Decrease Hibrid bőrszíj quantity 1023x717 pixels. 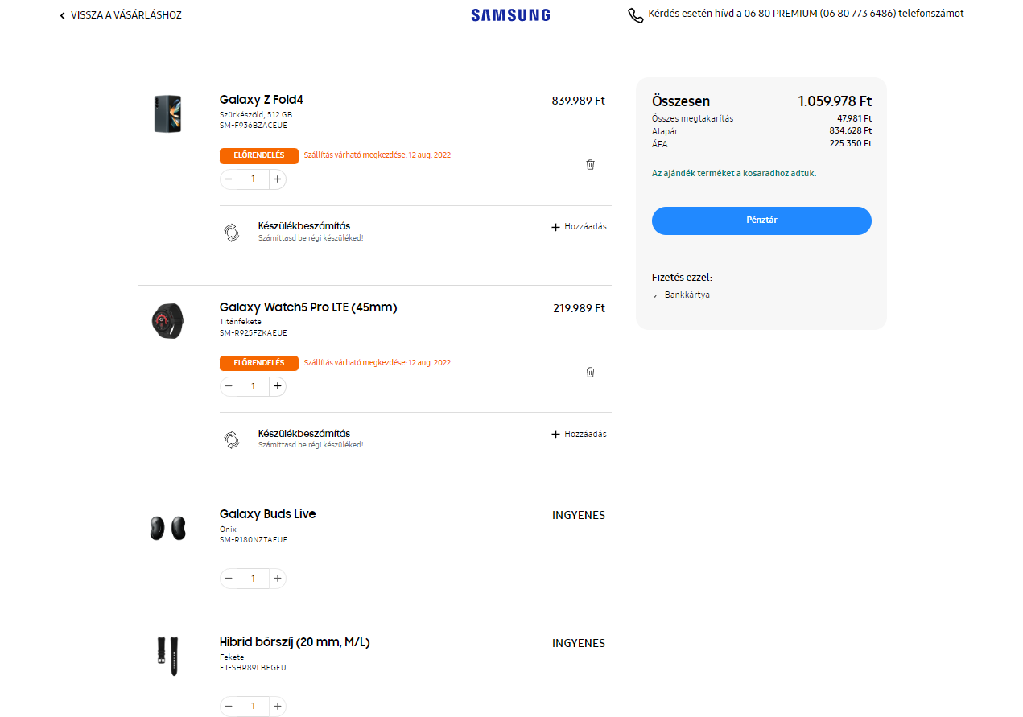click(x=229, y=706)
